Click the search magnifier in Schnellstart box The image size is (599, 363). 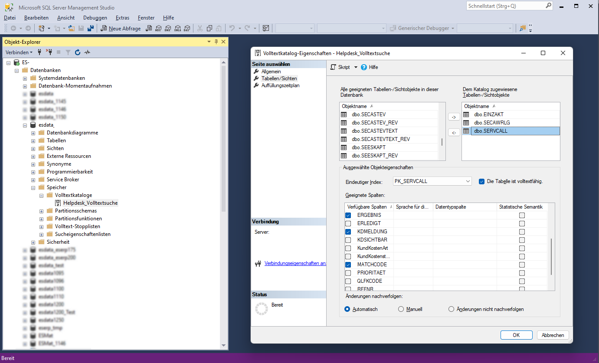click(x=548, y=6)
